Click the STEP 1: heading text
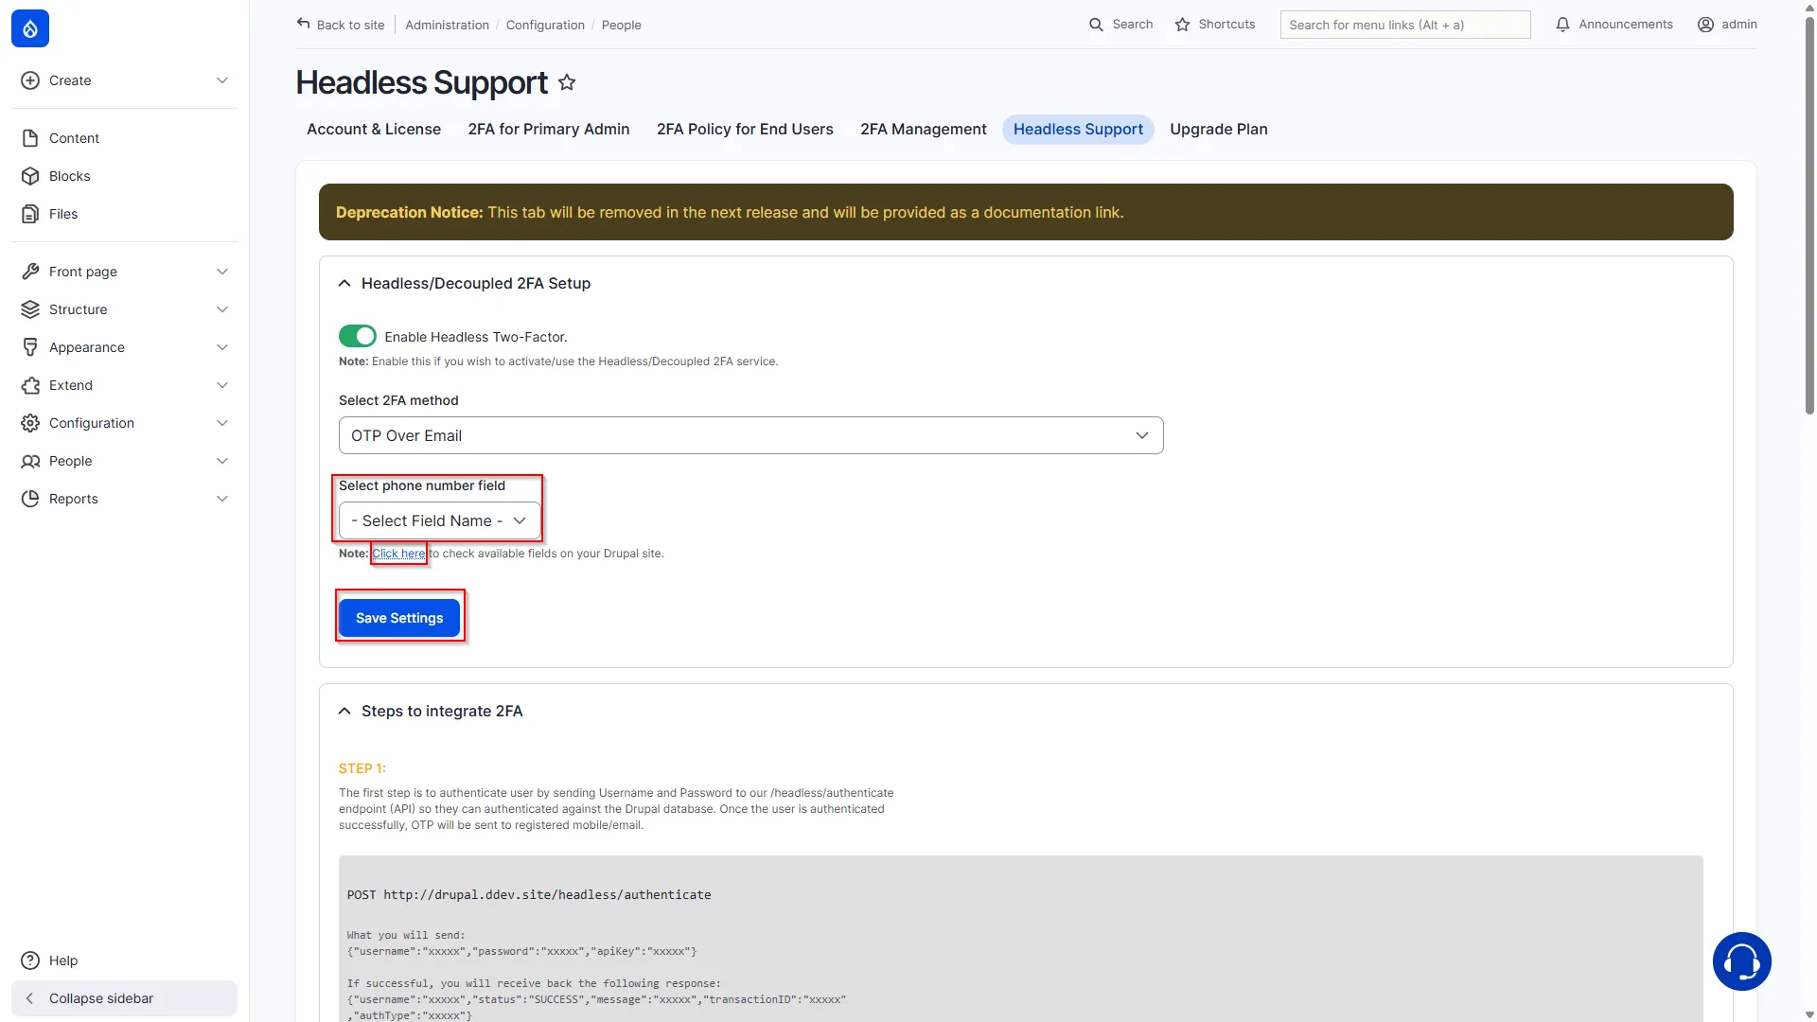 click(x=362, y=768)
